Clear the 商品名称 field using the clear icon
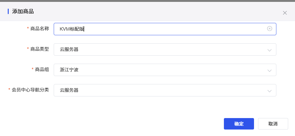The height and width of the screenshot is (136, 295). click(x=270, y=29)
